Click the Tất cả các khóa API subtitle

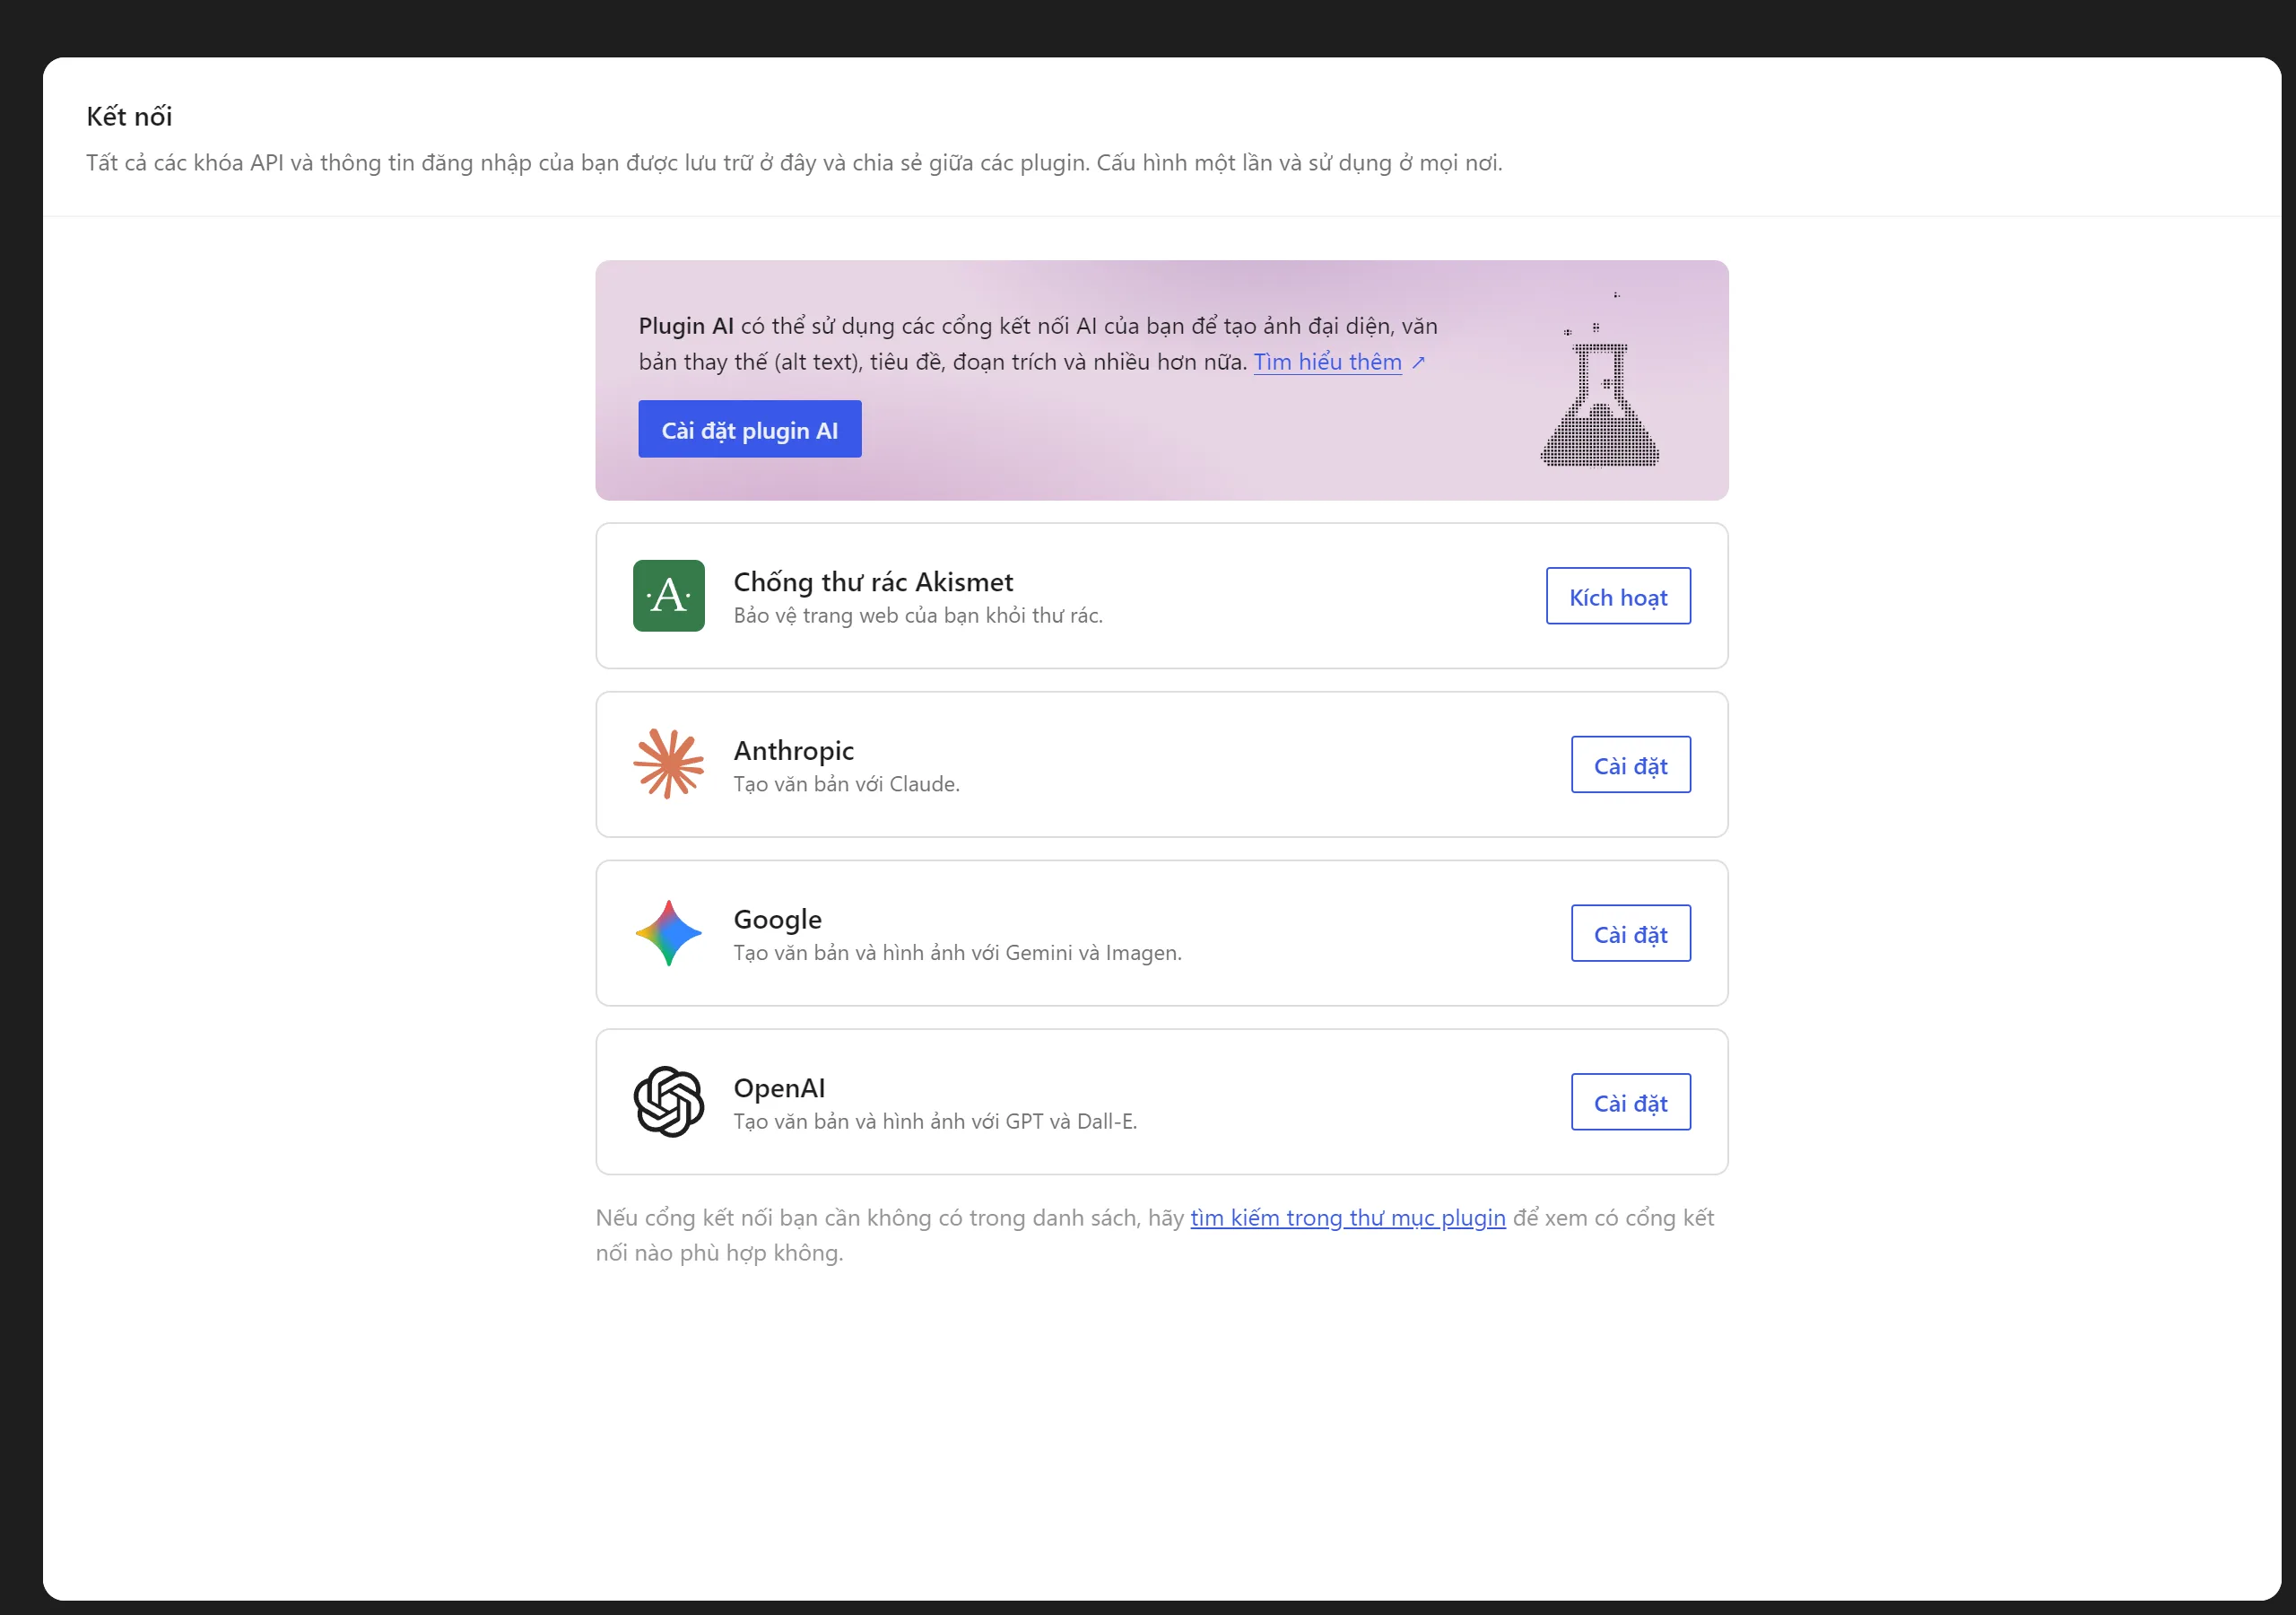[x=794, y=163]
